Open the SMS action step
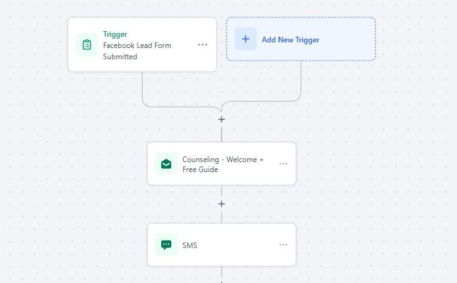The image size is (457, 283). point(222,245)
